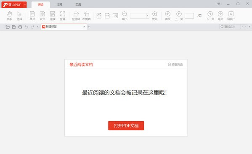Click the printer icon

click(20, 27)
